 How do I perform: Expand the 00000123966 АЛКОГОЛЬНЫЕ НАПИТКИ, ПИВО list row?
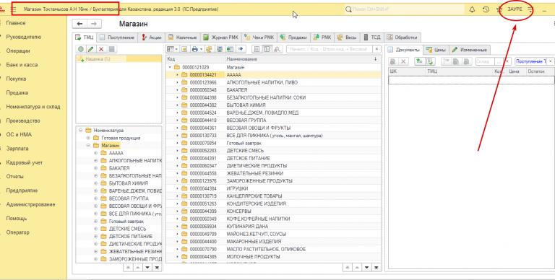177,82
